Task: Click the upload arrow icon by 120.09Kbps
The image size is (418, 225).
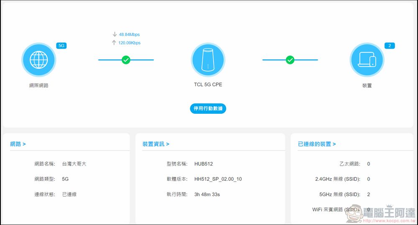Action: tap(114, 43)
